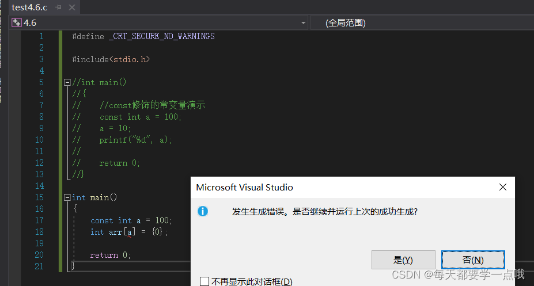Click the project icon beside 4.6
Viewport: 534px width, 286px height.
click(17, 23)
